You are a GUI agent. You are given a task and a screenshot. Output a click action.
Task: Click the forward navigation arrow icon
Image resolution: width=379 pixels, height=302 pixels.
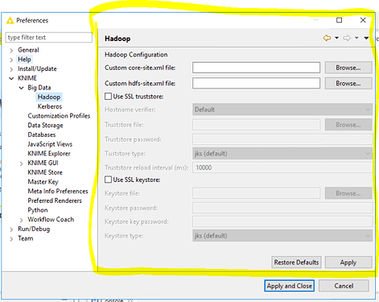point(347,38)
